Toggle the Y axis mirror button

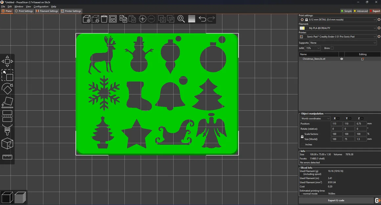pos(350,118)
